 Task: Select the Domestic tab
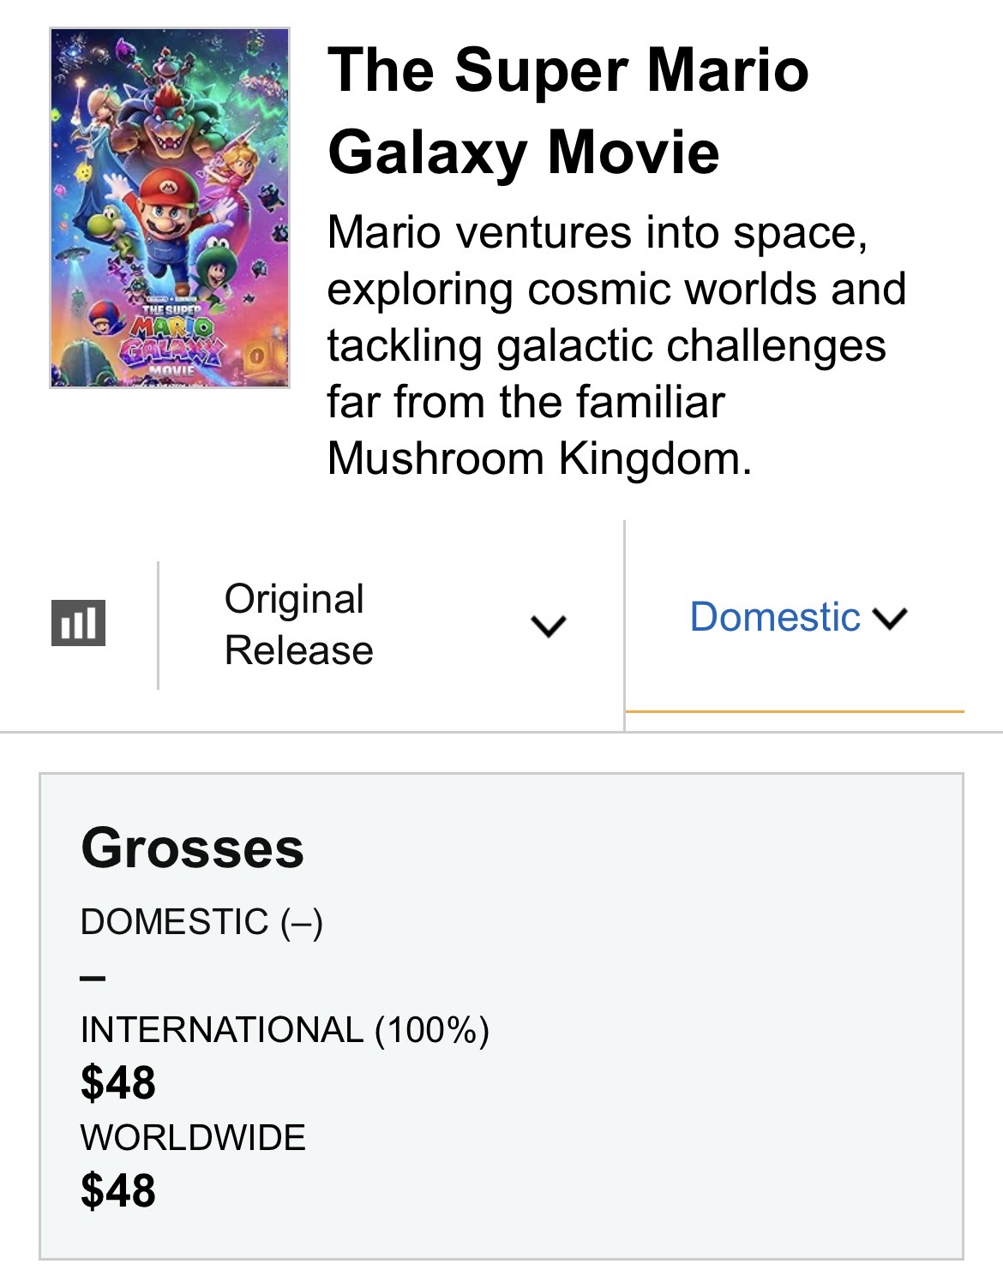coord(798,617)
